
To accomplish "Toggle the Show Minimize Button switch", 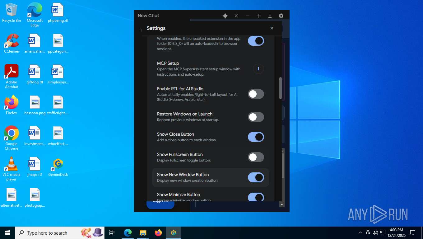I will click(x=256, y=197).
